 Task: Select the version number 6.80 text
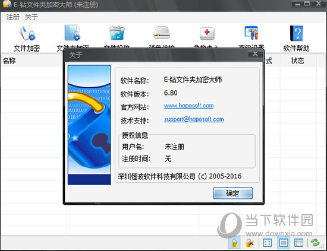[x=171, y=93]
